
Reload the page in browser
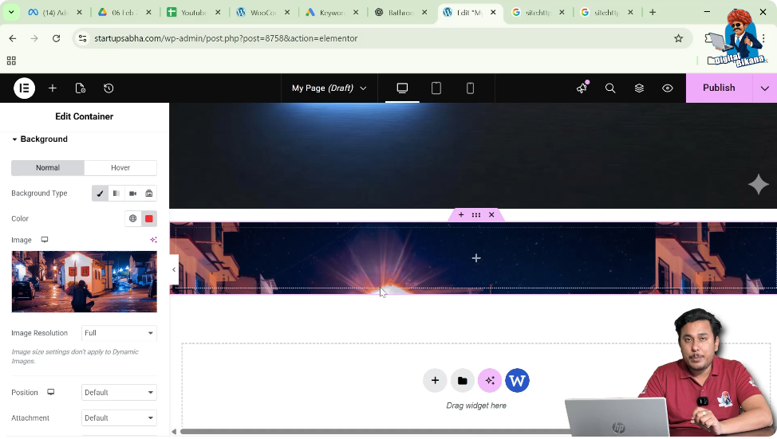[56, 38]
